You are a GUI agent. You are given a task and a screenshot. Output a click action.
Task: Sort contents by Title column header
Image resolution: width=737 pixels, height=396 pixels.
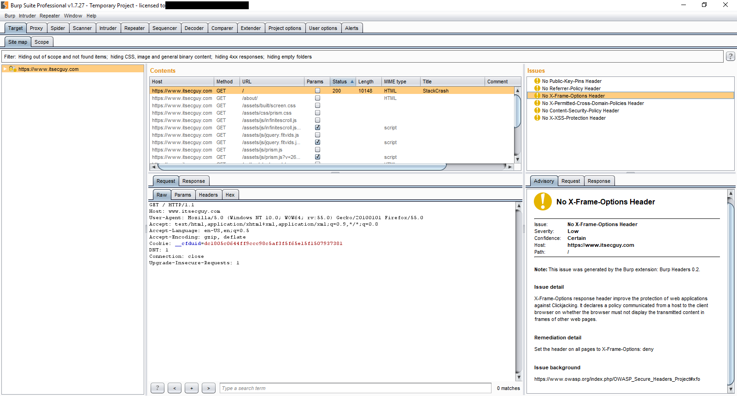pos(452,82)
